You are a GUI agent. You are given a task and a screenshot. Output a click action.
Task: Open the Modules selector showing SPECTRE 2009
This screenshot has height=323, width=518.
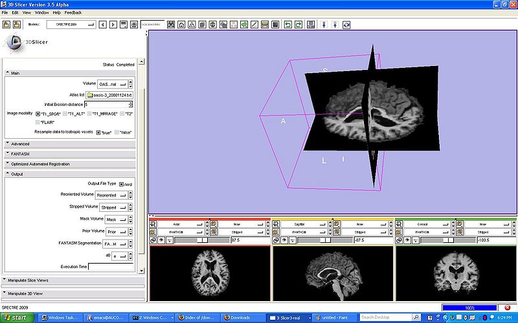(x=71, y=25)
